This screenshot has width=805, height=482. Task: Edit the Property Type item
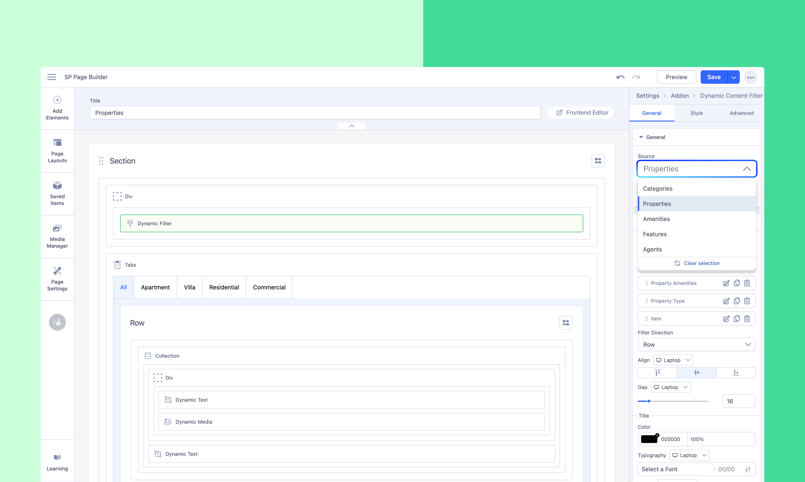point(726,301)
